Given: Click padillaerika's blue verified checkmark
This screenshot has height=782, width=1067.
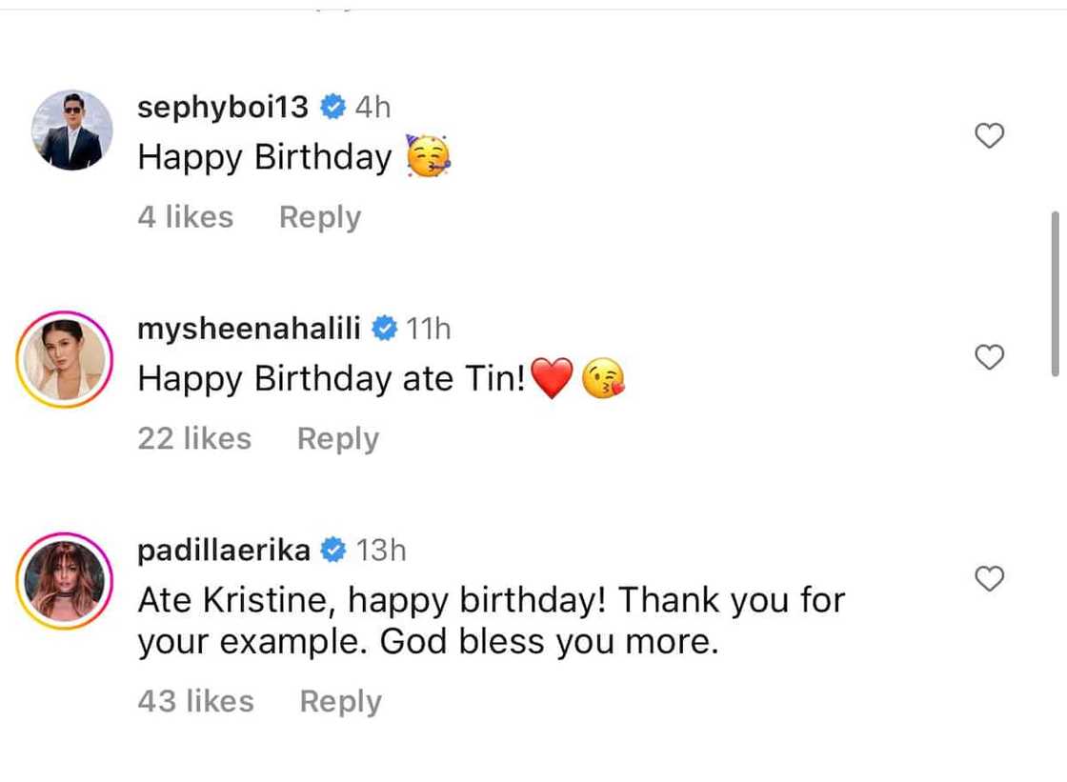Looking at the screenshot, I should click(333, 551).
